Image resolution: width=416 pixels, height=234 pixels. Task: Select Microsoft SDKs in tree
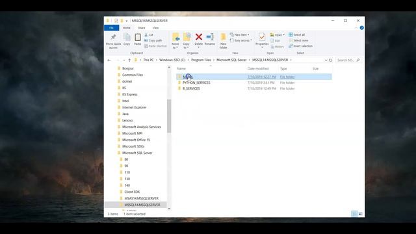(133, 146)
